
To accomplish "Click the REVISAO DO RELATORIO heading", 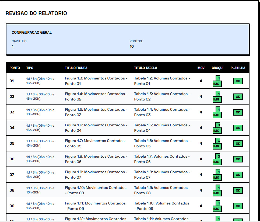I will point(36,13).
